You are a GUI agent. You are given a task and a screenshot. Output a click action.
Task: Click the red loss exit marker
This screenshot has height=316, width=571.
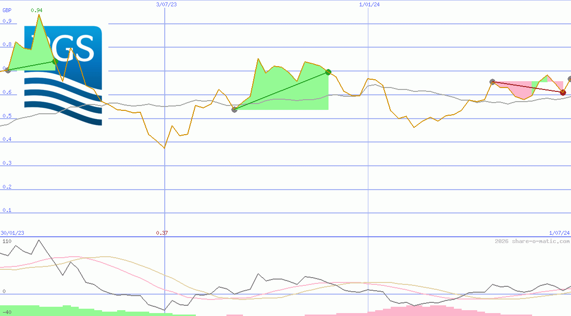[x=563, y=92]
